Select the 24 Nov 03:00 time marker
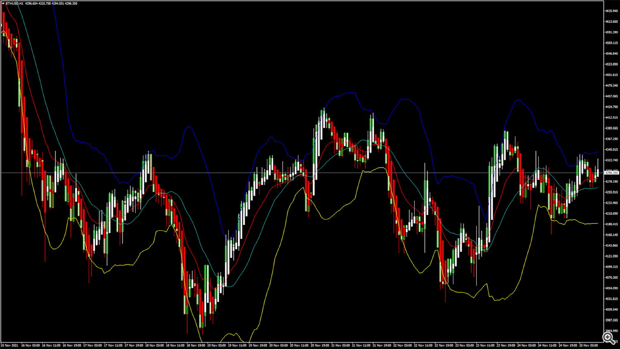The width and height of the screenshot is (620, 349). coord(527,345)
